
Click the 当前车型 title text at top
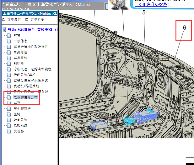46,6
